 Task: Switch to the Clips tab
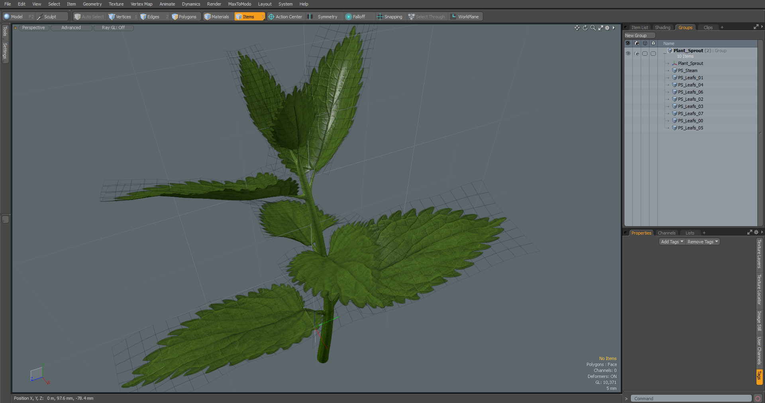click(x=708, y=27)
